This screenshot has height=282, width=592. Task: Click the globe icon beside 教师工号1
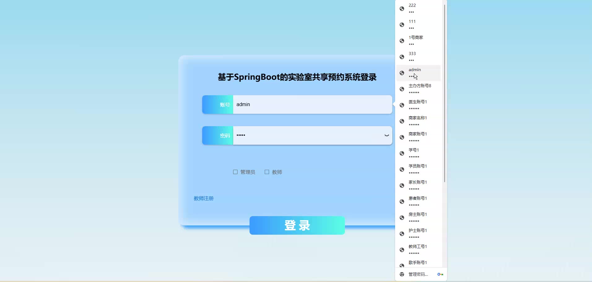[x=402, y=250]
